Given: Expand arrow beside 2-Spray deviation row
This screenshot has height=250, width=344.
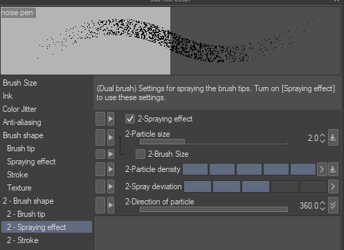Looking at the screenshot, I should pyautogui.click(x=111, y=186).
